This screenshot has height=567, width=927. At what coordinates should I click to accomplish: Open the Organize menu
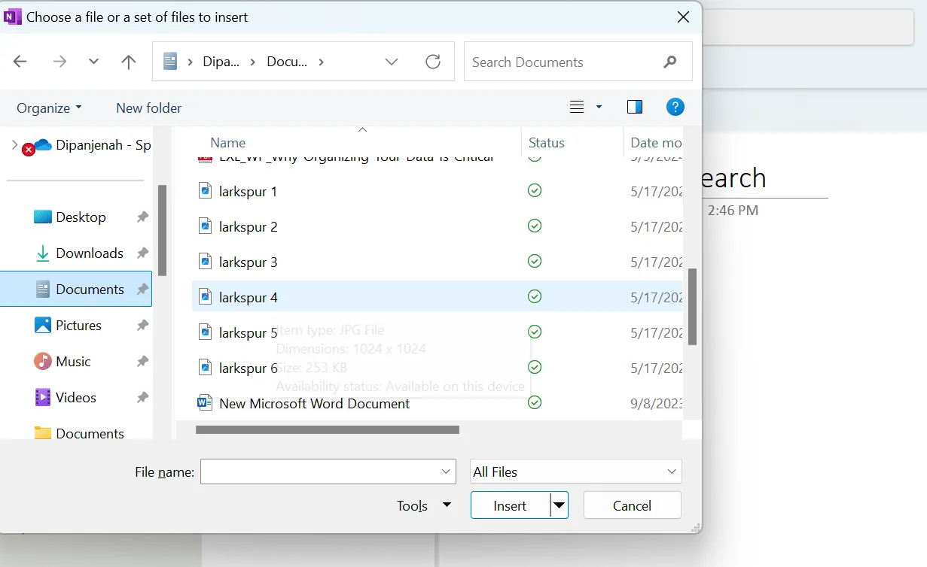[50, 108]
